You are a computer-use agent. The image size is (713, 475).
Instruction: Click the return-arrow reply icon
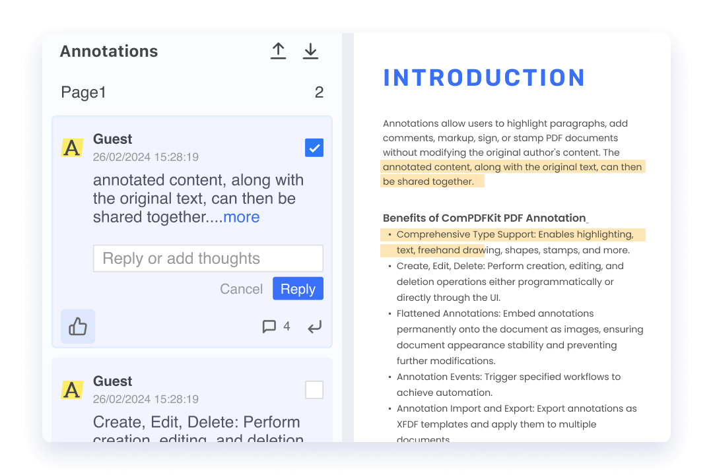click(x=315, y=327)
